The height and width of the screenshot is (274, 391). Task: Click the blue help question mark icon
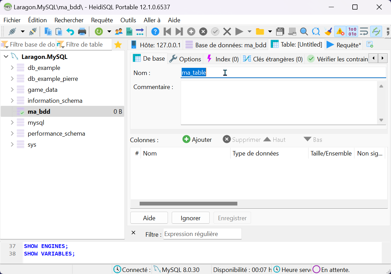155,32
